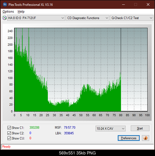Toggle the Show C2 checkbox

[9, 133]
